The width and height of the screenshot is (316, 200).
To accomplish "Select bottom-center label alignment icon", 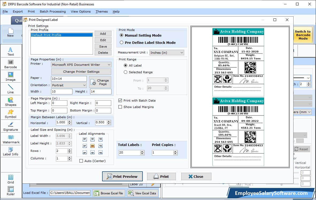I will (x=93, y=152).
